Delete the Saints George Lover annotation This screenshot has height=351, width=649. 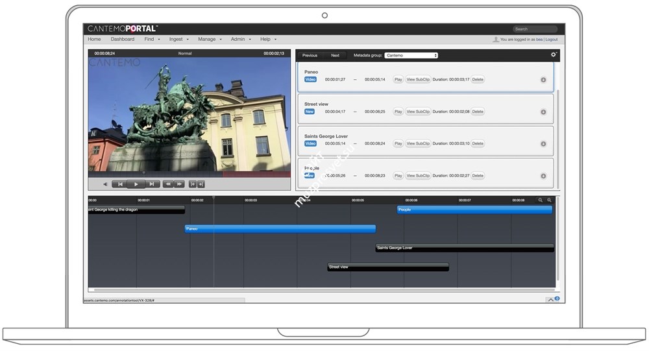(478, 143)
